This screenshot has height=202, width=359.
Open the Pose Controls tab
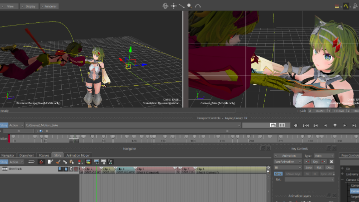pos(350,155)
